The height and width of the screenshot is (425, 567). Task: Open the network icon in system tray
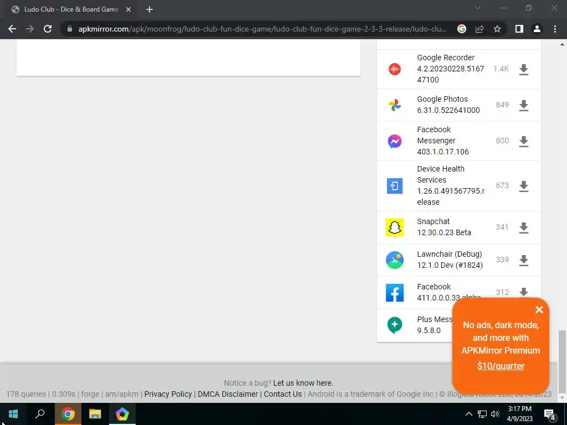482,414
